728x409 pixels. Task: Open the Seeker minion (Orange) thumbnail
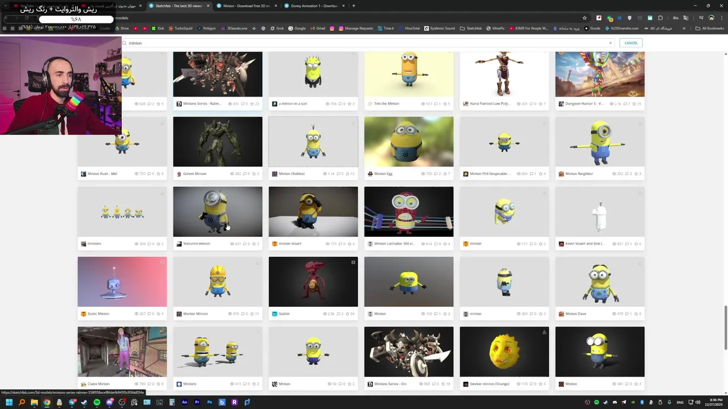tap(504, 352)
